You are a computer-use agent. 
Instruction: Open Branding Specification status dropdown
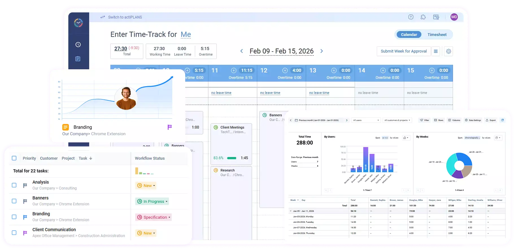(154, 217)
